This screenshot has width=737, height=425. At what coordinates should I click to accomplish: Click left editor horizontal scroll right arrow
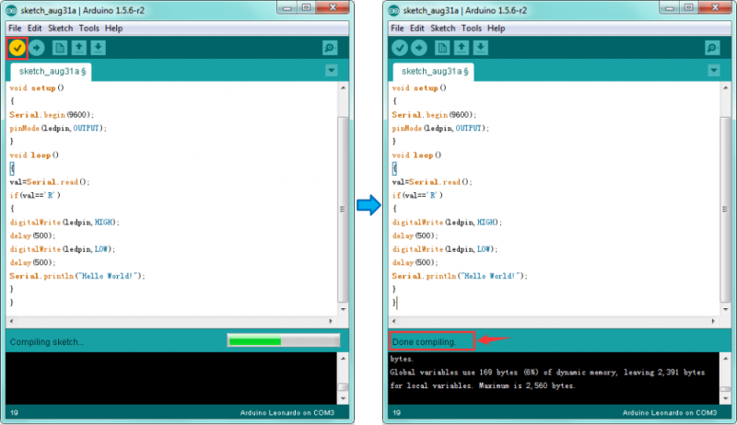point(331,321)
